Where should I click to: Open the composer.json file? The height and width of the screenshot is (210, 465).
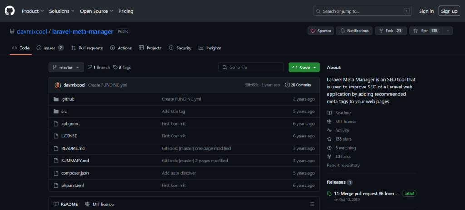(75, 173)
